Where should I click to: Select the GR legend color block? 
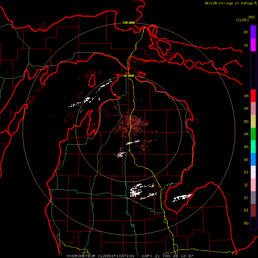253,109
